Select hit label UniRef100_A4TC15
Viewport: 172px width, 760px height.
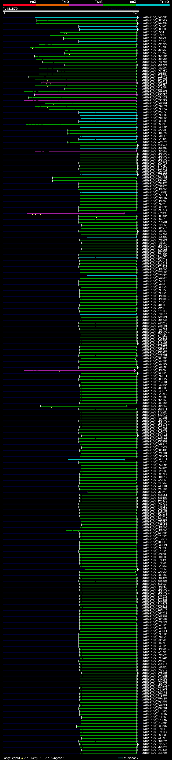click(154, 314)
